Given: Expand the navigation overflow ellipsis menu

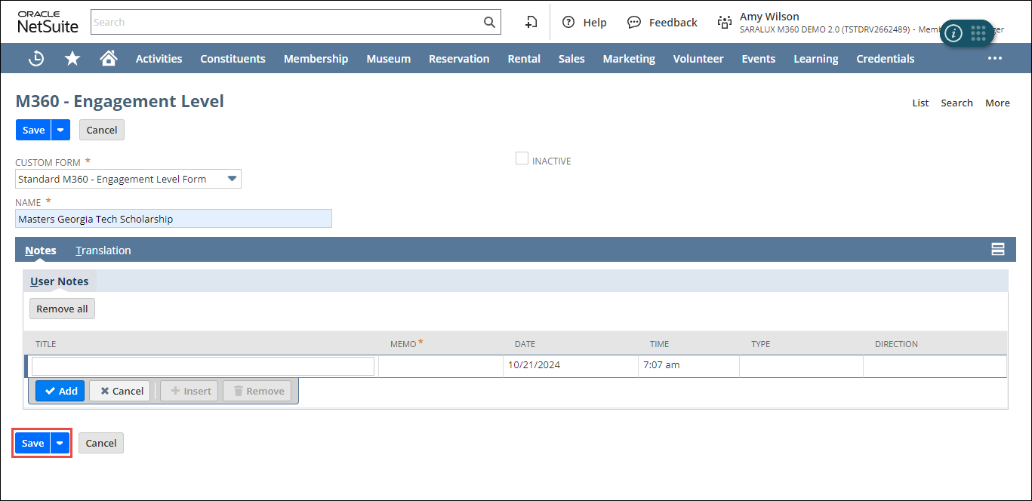Looking at the screenshot, I should tap(994, 58).
